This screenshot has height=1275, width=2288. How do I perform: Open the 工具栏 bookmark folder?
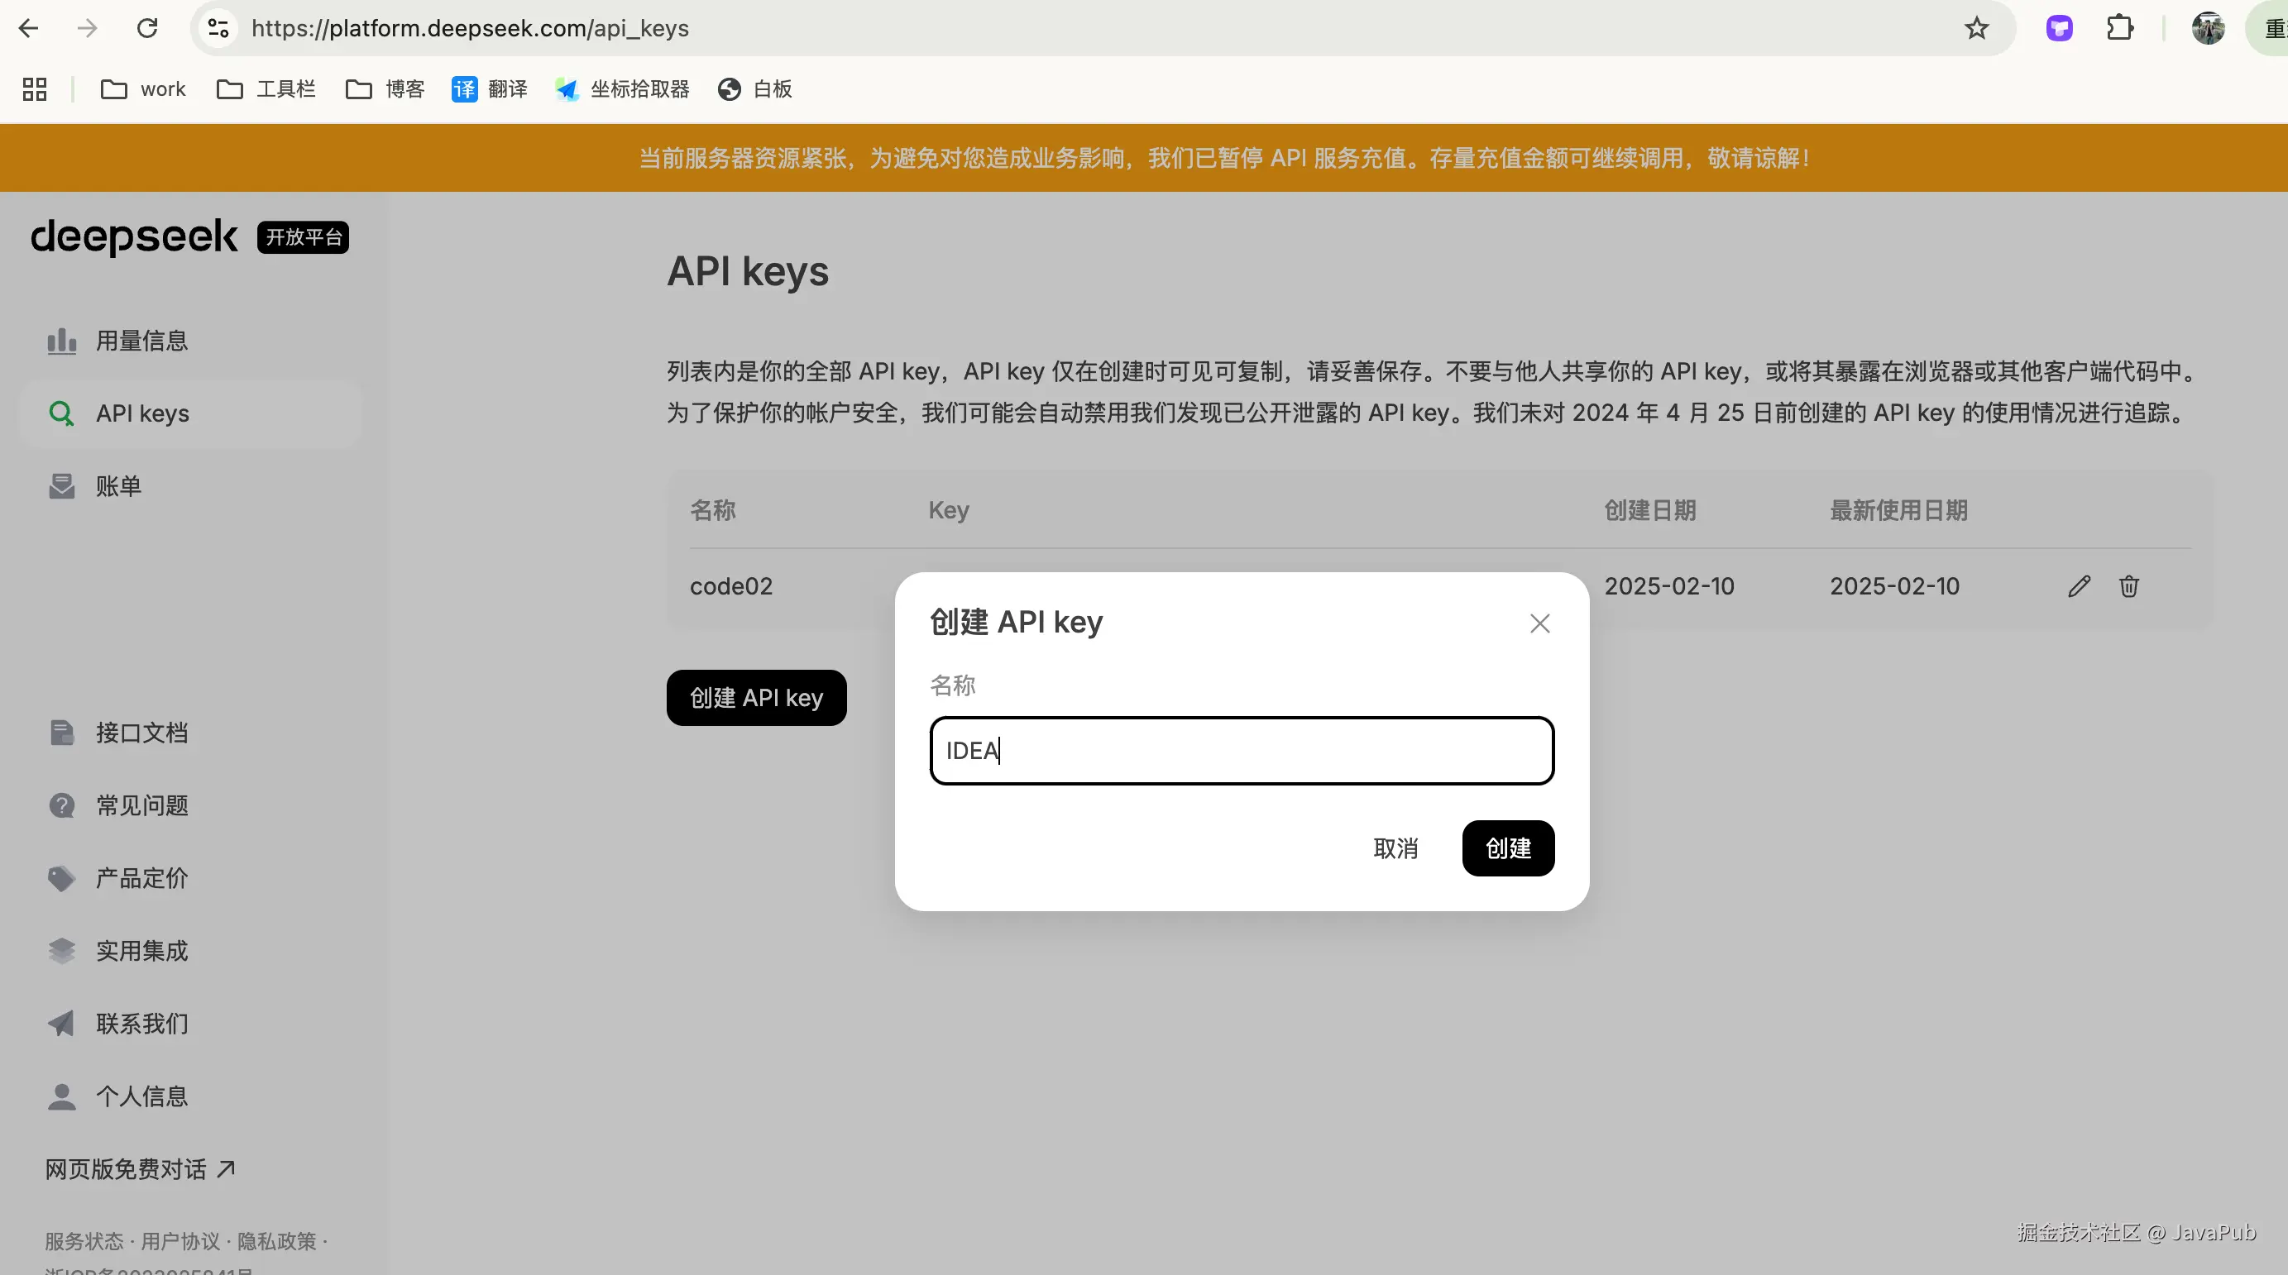pos(266,88)
